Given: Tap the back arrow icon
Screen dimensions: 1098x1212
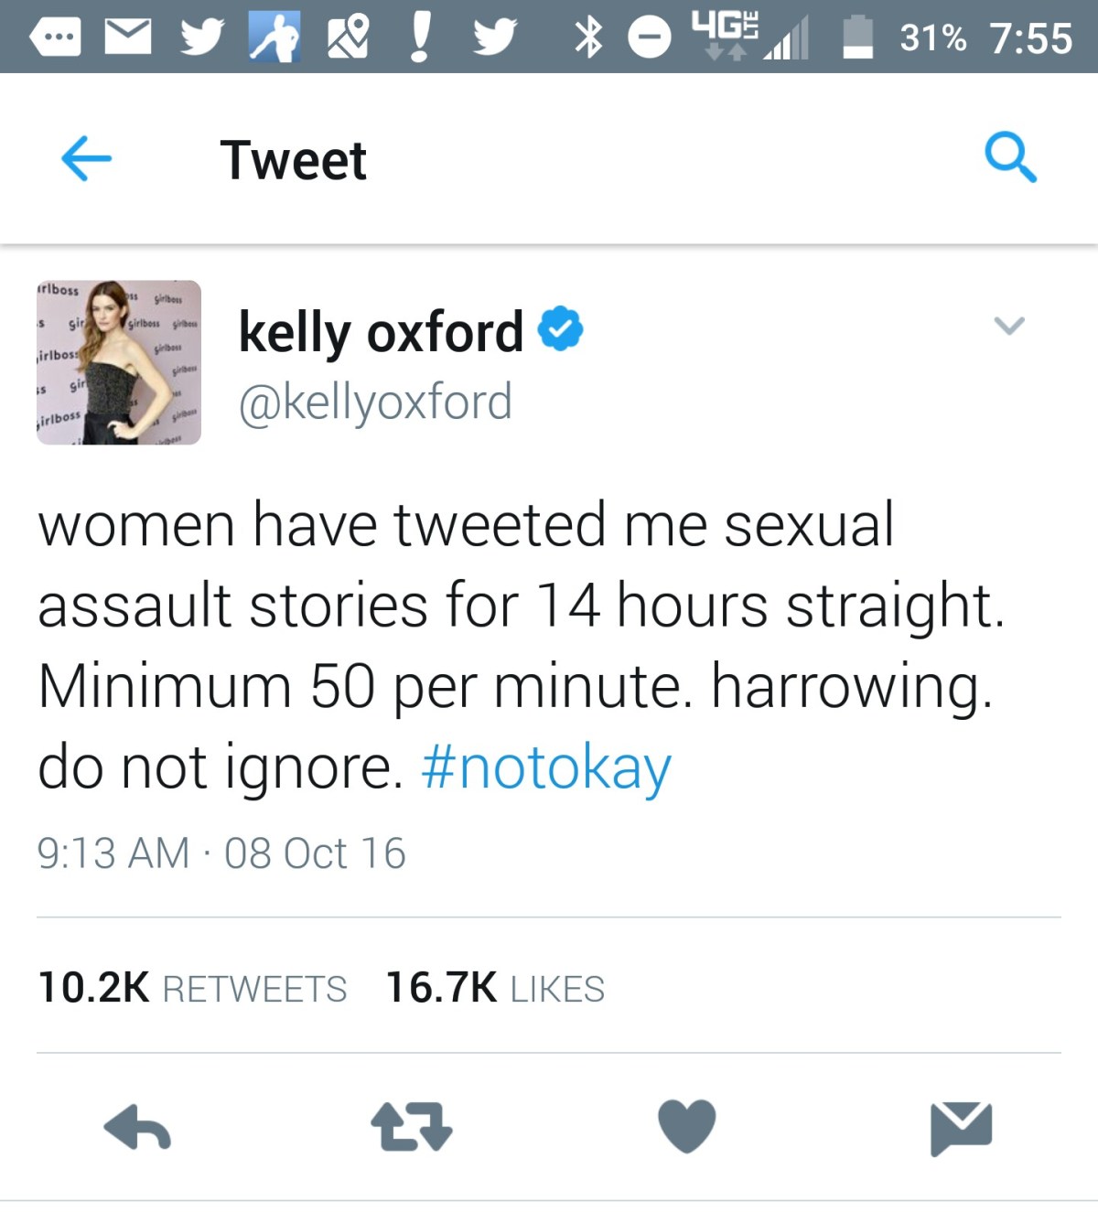Looking at the screenshot, I should pyautogui.click(x=86, y=159).
